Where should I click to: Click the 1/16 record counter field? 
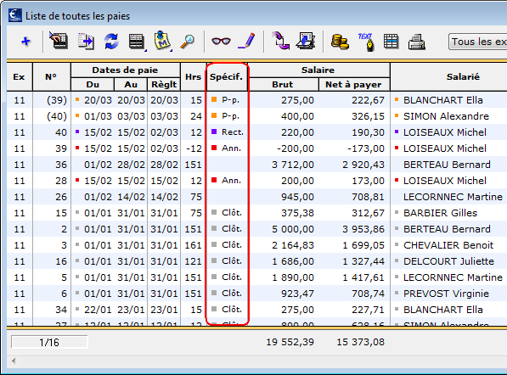49,342
